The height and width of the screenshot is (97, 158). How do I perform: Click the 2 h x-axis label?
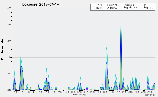coord(15,92)
